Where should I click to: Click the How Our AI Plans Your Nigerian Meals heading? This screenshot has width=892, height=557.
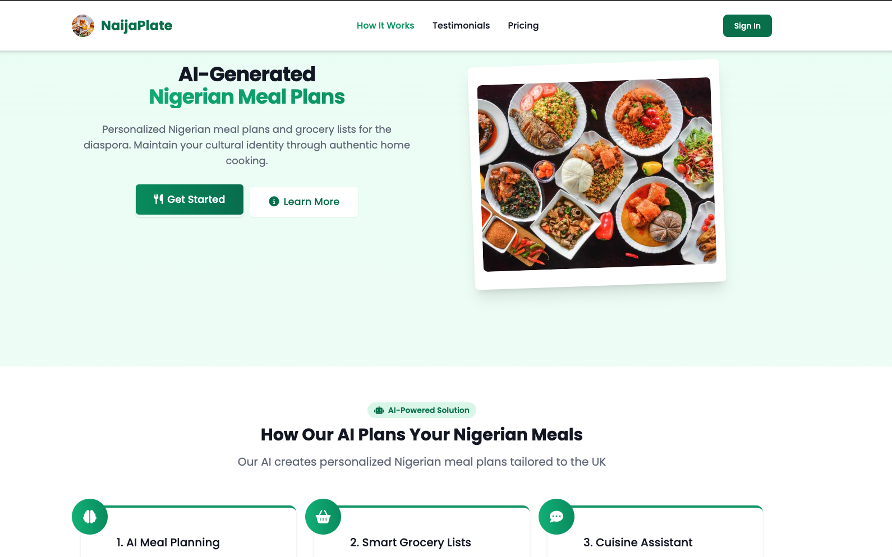point(422,434)
